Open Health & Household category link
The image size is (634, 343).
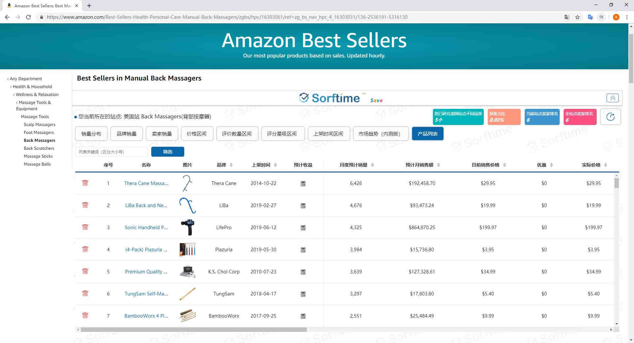click(x=32, y=86)
